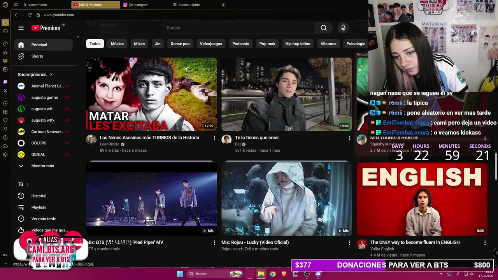498x280 pixels.
Task: Select the Todos filter chip
Action: (x=95, y=44)
